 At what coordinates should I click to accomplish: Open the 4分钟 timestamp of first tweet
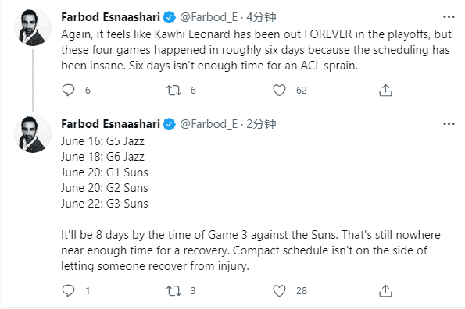coord(261,17)
